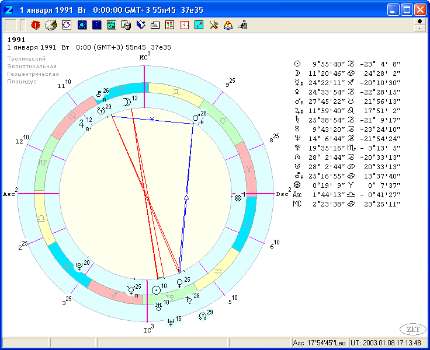Click the MC label above the wheel
Image resolution: width=430 pixels, height=350 pixels.
point(145,56)
